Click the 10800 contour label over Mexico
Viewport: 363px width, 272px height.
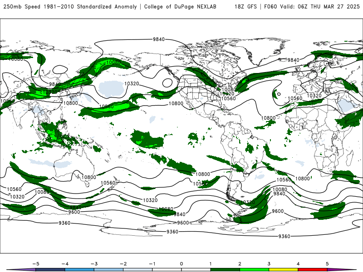tap(176, 103)
